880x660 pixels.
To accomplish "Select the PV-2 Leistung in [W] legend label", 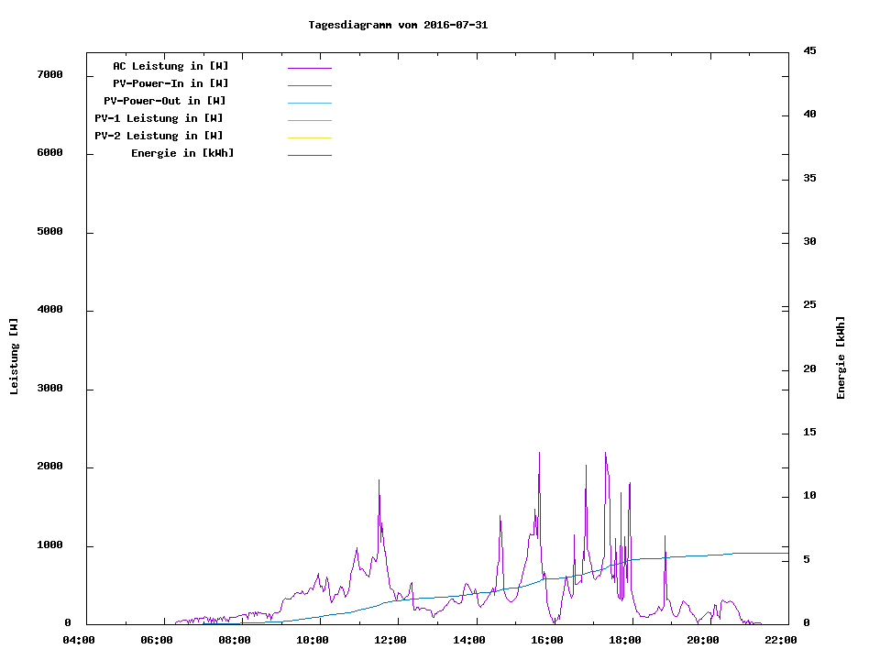I will 159,136.
